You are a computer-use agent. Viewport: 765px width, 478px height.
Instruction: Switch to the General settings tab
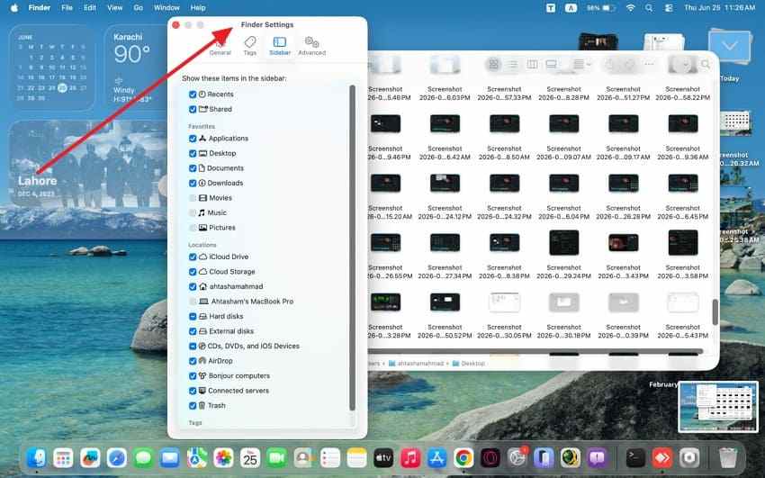point(220,46)
